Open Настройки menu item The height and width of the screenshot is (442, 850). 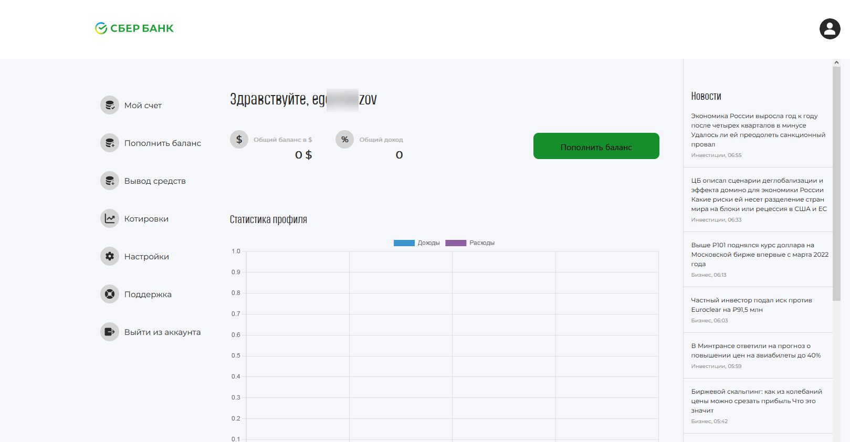click(146, 257)
